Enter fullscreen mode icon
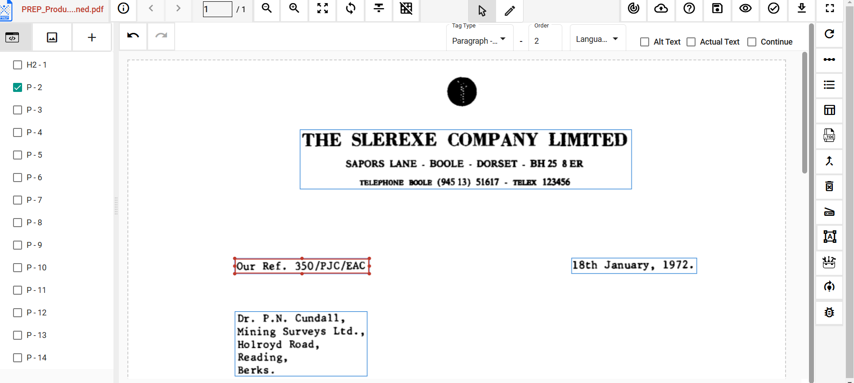The height and width of the screenshot is (383, 854). point(830,9)
